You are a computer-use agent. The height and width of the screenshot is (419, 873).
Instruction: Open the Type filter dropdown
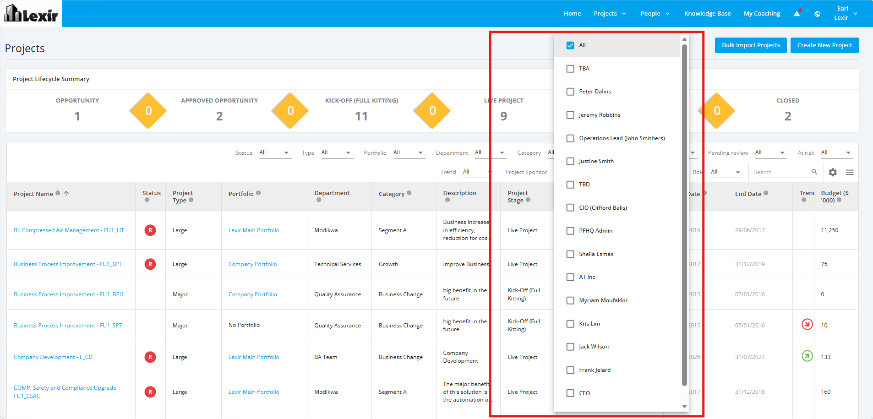(x=337, y=153)
